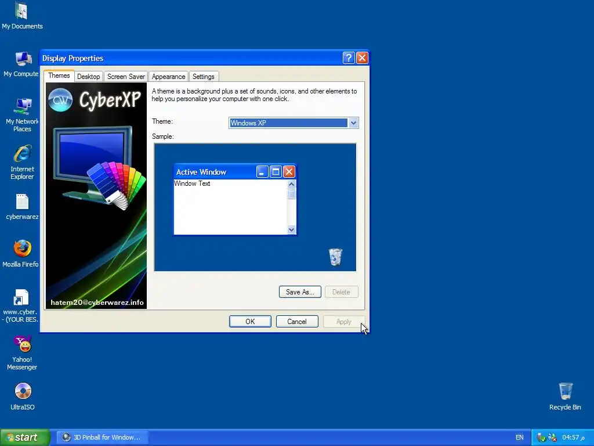The height and width of the screenshot is (446, 594).
Task: Click the Cancel button
Action: (297, 322)
